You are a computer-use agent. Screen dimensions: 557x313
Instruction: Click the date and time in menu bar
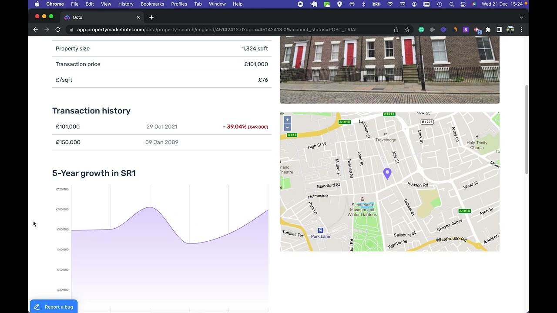pos(502,4)
